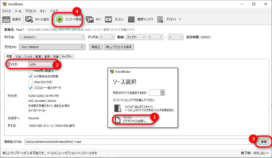Toggle the iPod 5Gに対応 checkbox

(31, 82)
